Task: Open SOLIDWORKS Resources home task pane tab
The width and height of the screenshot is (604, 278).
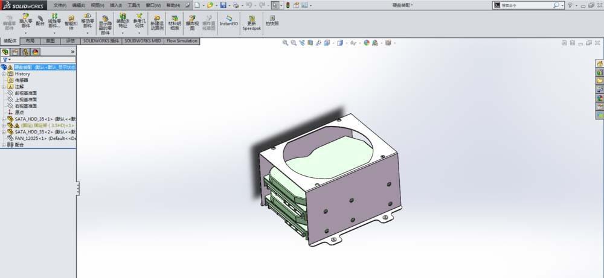Action: pos(600,63)
